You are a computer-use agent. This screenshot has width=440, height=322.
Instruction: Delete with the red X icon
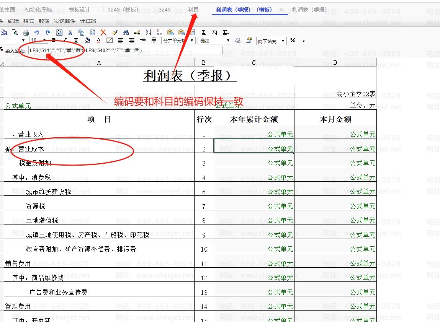[103, 33]
